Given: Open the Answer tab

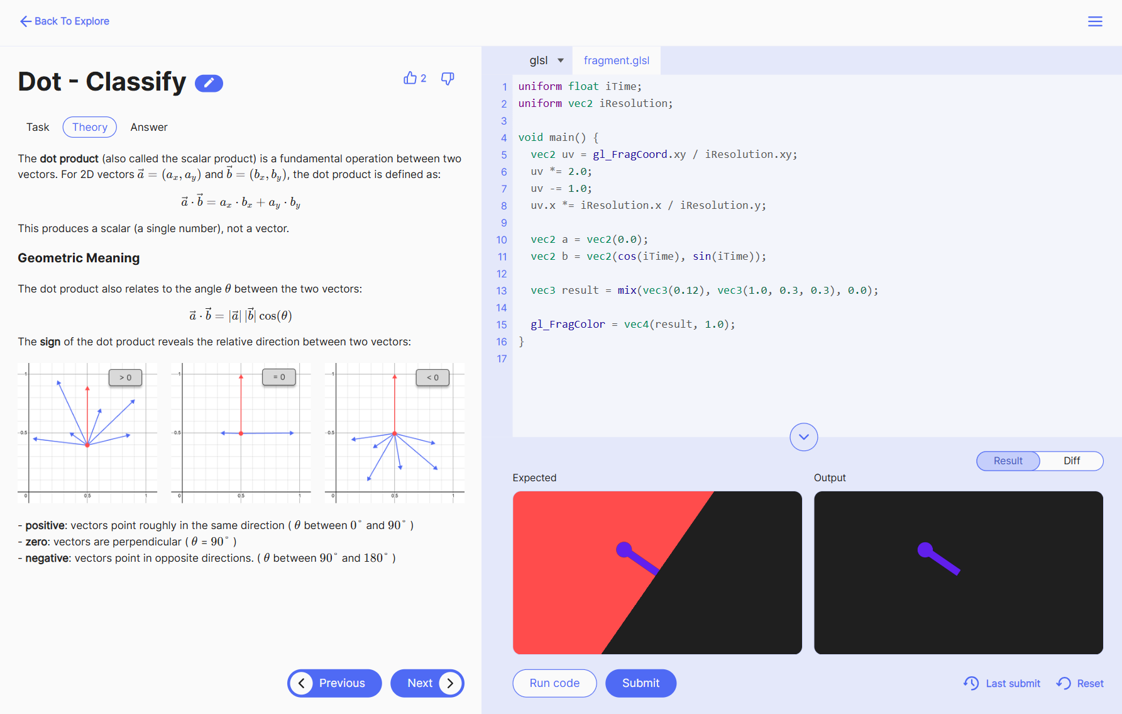Looking at the screenshot, I should coord(149,127).
